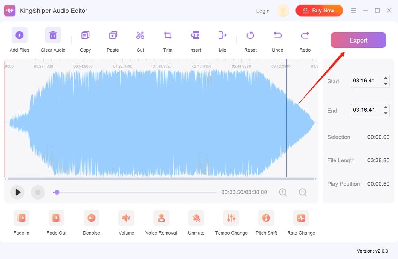The width and height of the screenshot is (398, 259).
Task: Click the 02:17.4150 timeline marker
Action: 202,66
